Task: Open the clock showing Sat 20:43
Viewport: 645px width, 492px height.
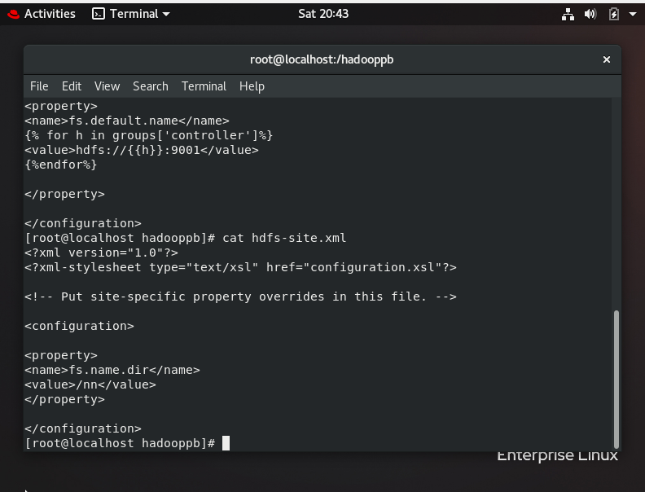Action: [323, 14]
